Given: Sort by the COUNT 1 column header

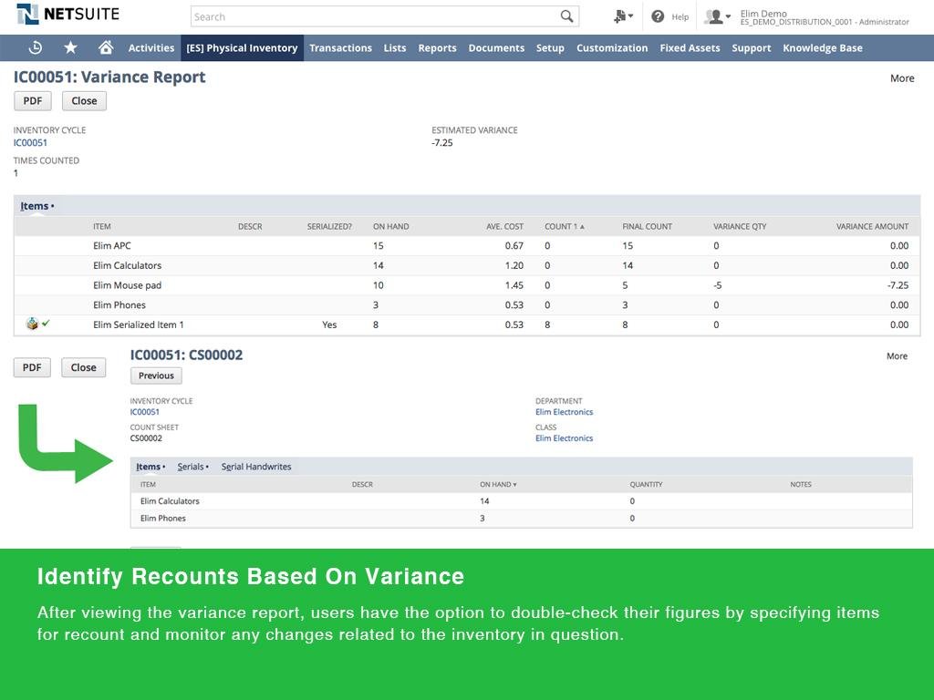Looking at the screenshot, I should (564, 226).
